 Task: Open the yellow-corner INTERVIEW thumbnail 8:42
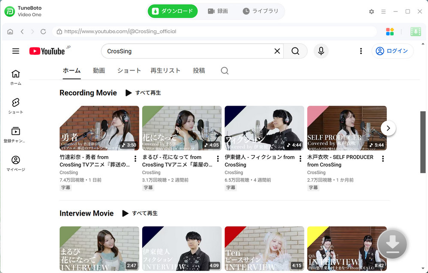tap(347, 249)
